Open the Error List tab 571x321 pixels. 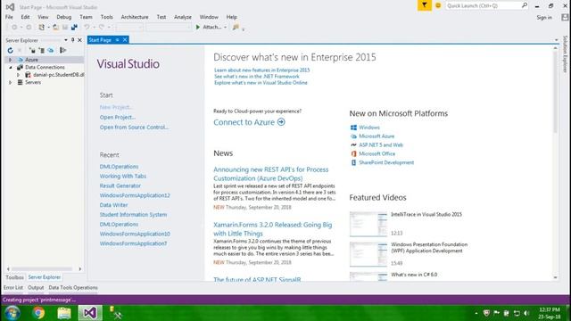pos(13,287)
